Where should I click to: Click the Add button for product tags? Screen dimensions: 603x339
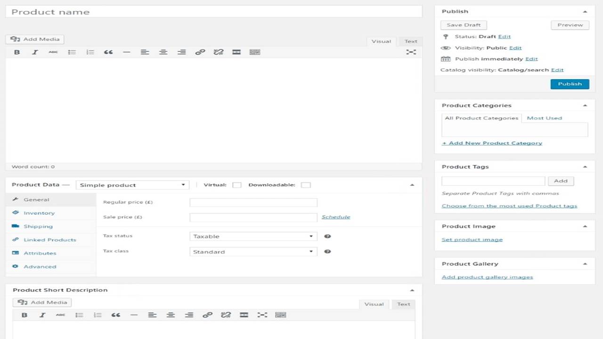pyautogui.click(x=561, y=181)
